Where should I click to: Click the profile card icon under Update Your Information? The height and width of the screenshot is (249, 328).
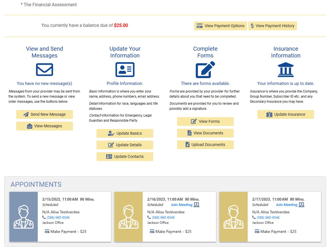[x=125, y=69]
